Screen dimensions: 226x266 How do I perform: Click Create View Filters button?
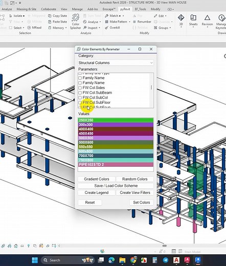click(x=135, y=192)
